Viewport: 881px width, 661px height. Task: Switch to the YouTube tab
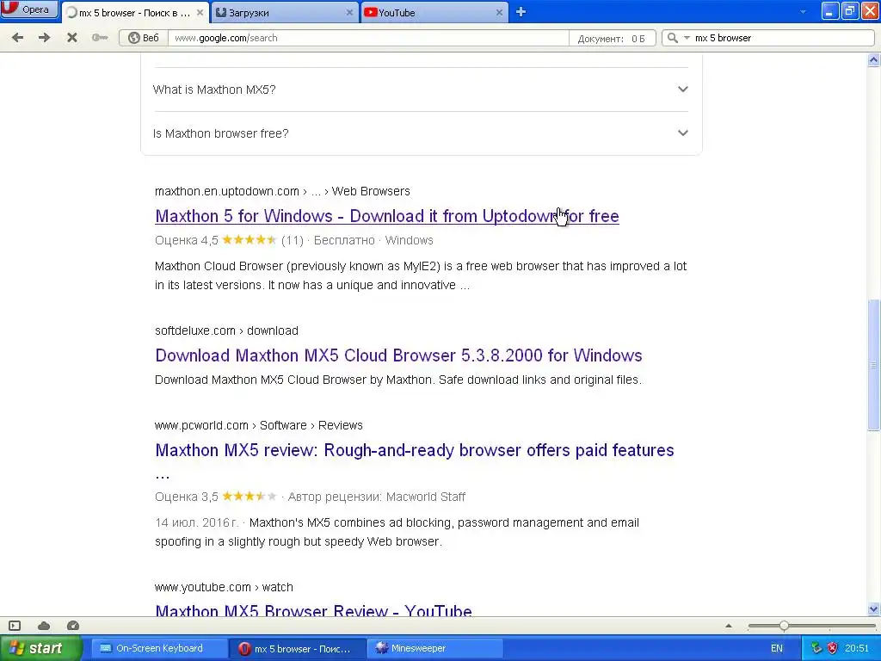(x=433, y=12)
